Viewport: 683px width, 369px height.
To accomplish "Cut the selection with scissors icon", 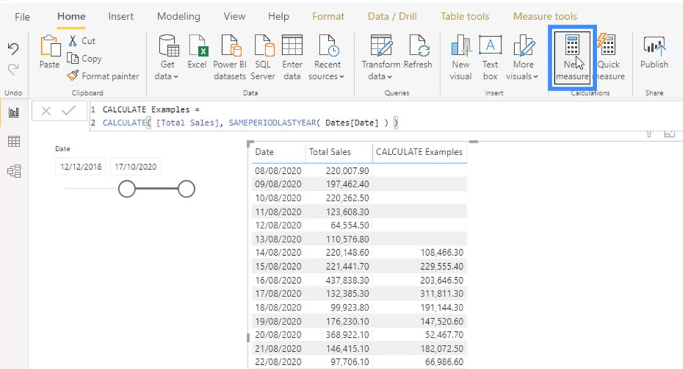I will point(73,41).
